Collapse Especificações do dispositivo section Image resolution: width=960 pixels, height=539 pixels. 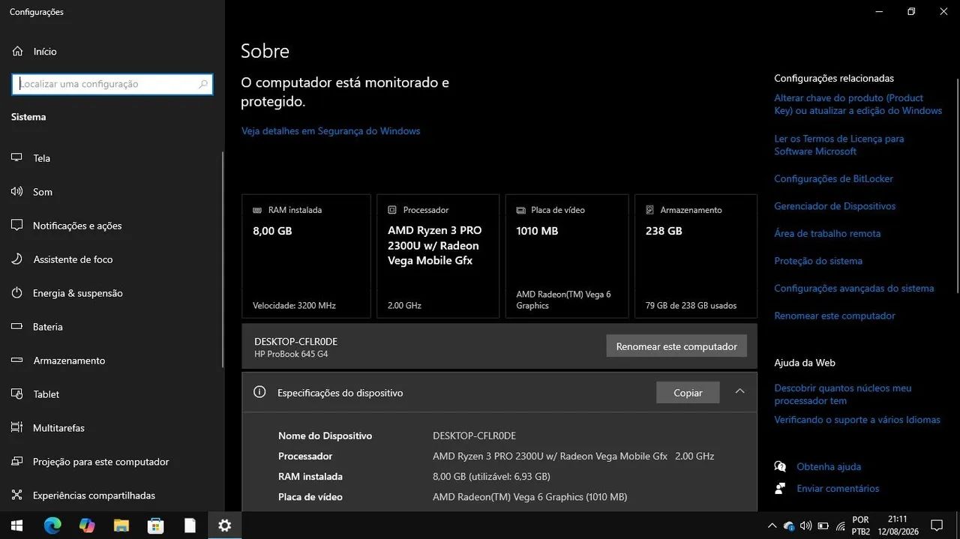[739, 391]
